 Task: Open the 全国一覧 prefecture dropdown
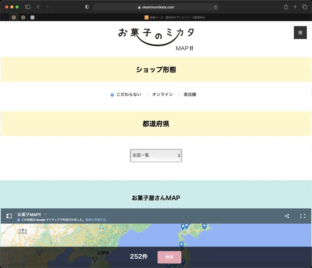(x=156, y=155)
